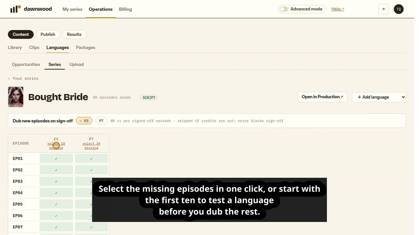Go back to Your series

pyautogui.click(x=23, y=78)
